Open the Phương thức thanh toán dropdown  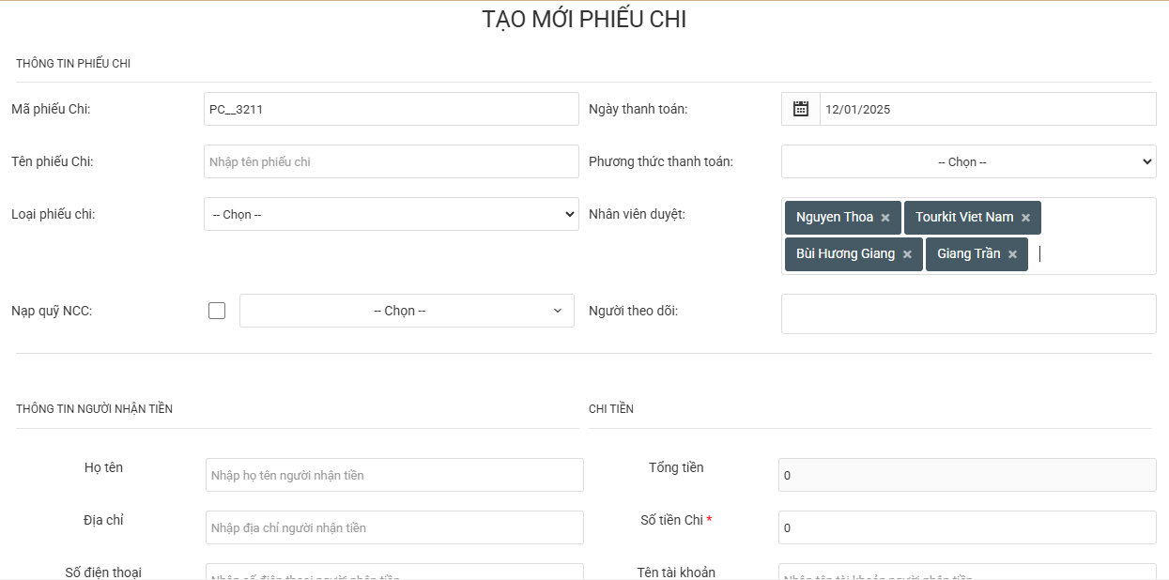(x=969, y=161)
